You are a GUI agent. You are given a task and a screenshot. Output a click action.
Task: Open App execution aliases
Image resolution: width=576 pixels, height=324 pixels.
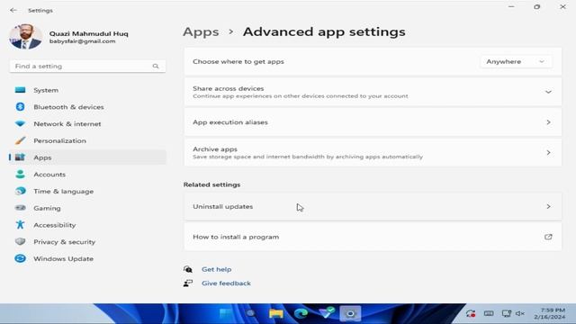tap(373, 122)
